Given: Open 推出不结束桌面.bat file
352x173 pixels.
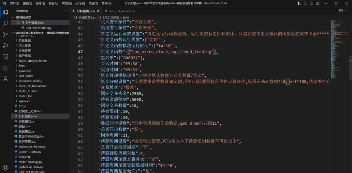Looking at the screenshot, I should point(40,136).
